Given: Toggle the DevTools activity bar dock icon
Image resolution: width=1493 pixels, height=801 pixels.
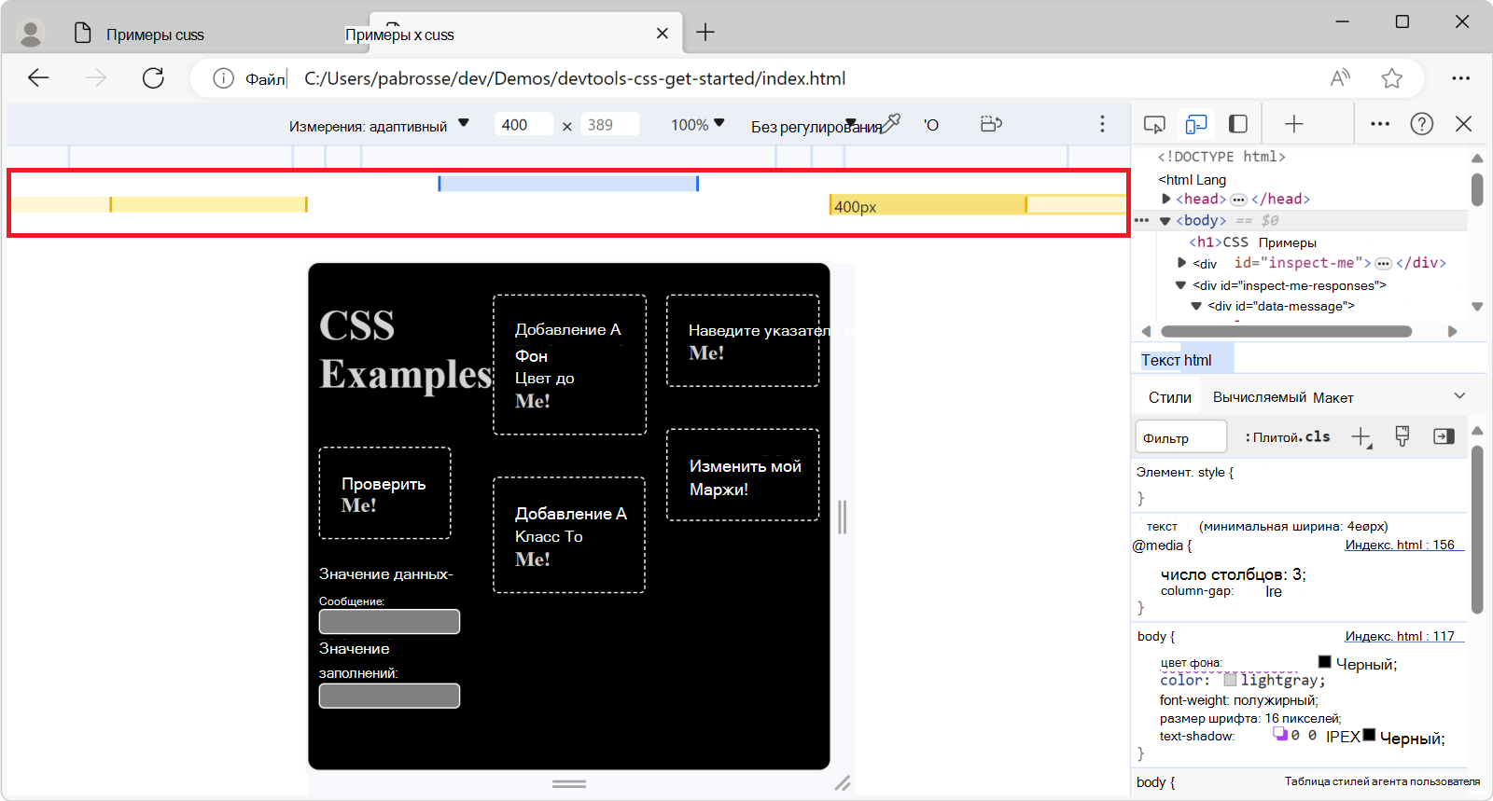Looking at the screenshot, I should click(x=1238, y=124).
